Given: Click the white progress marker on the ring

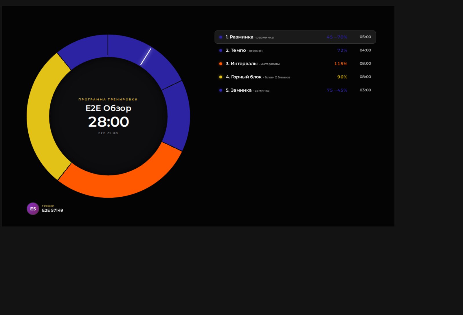Looking at the screenshot, I should coord(146,57).
